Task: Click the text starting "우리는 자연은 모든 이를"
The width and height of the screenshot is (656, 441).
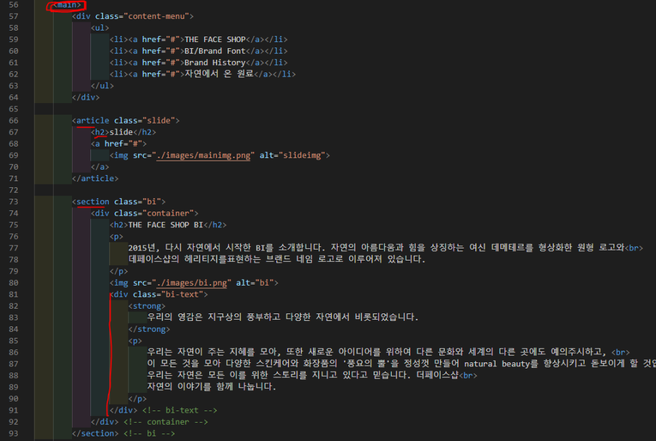Action: click(303, 375)
